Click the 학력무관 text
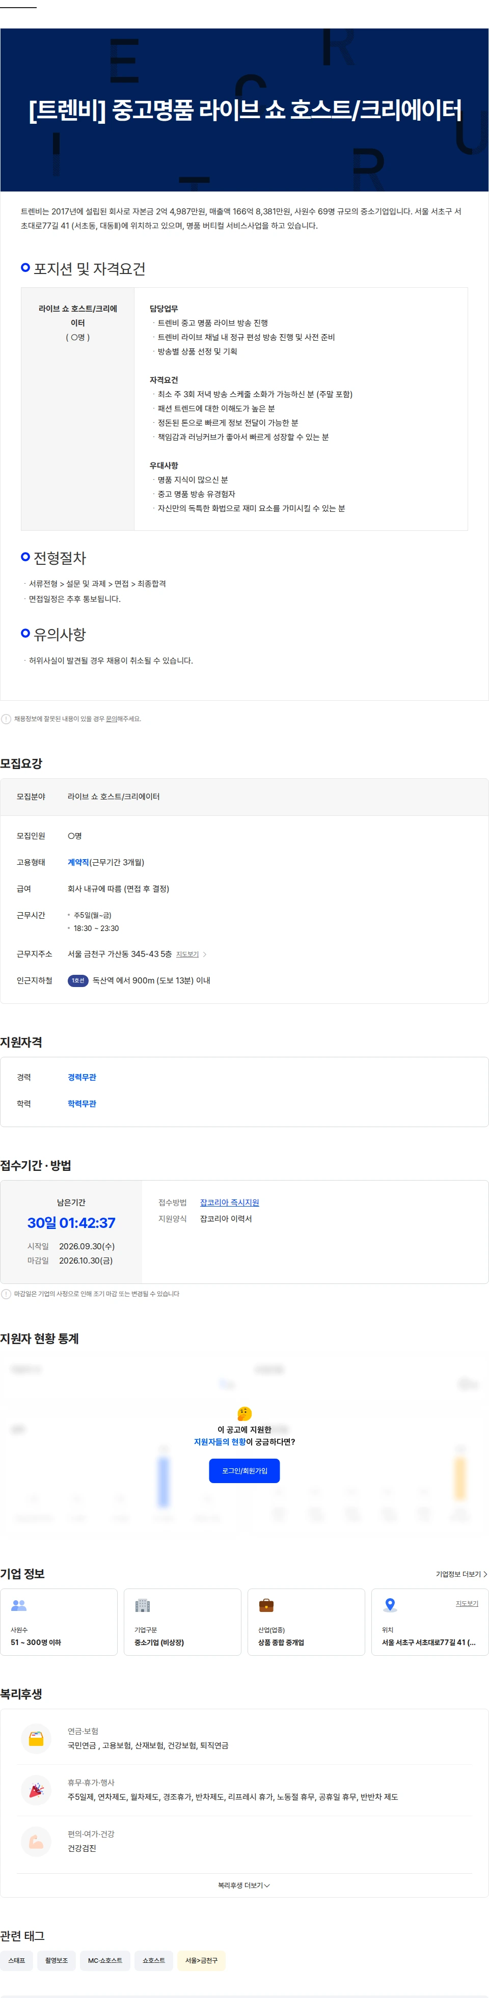This screenshot has height=1998, width=489. tap(81, 1103)
